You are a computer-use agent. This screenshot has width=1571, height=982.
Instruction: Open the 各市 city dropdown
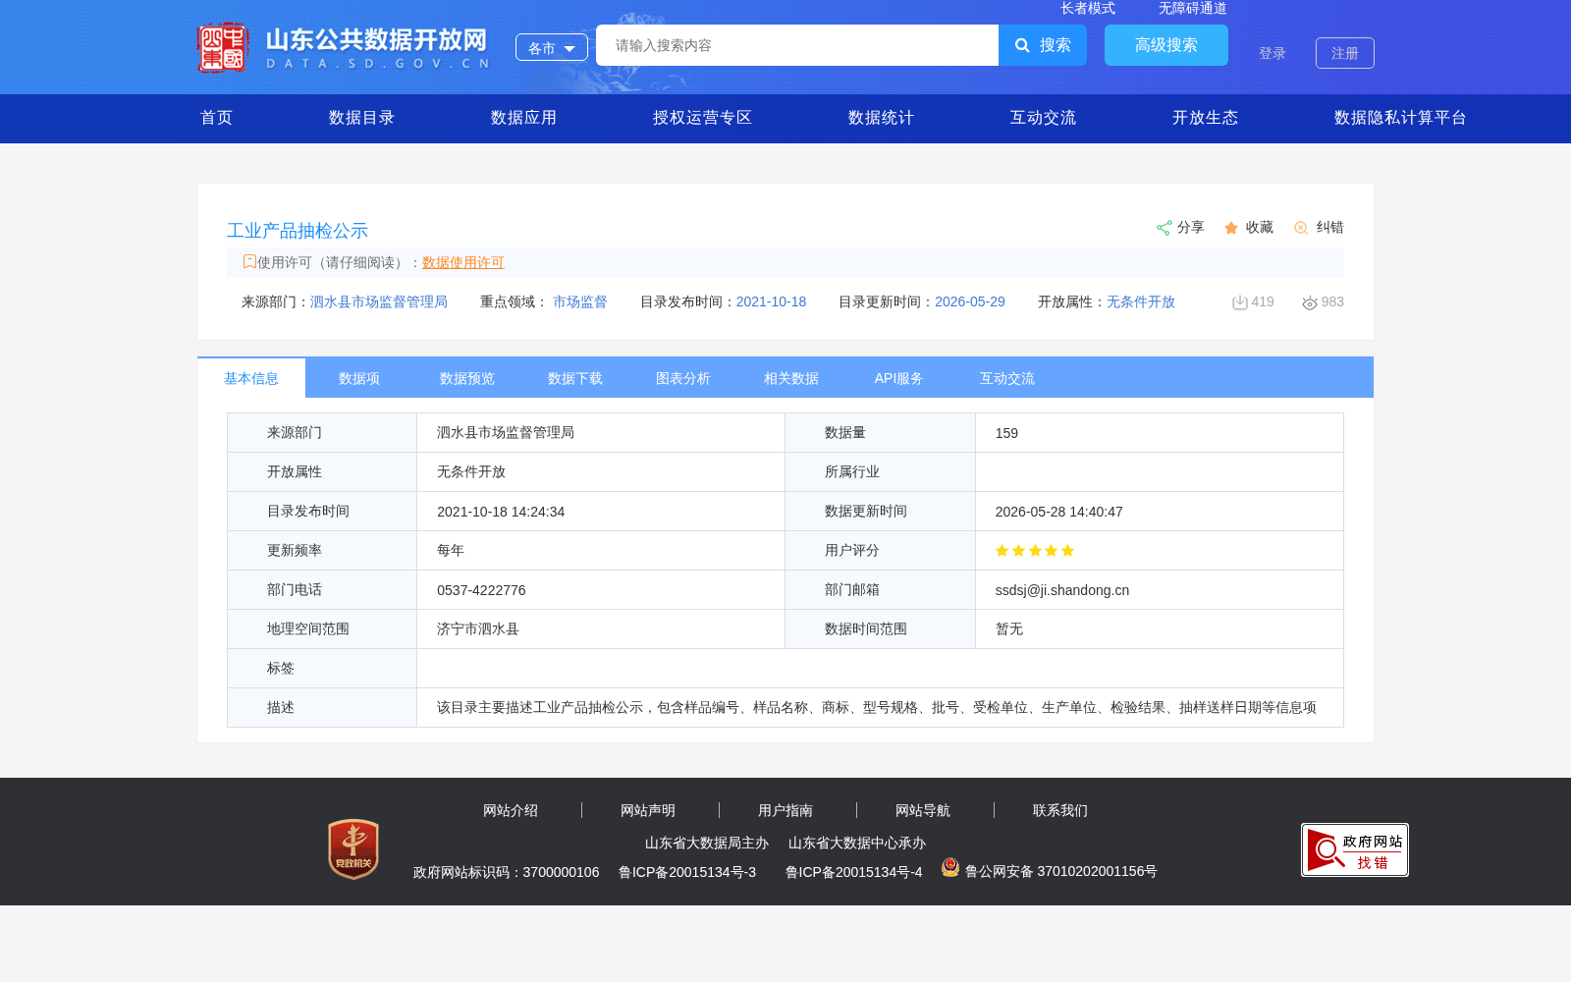552,47
